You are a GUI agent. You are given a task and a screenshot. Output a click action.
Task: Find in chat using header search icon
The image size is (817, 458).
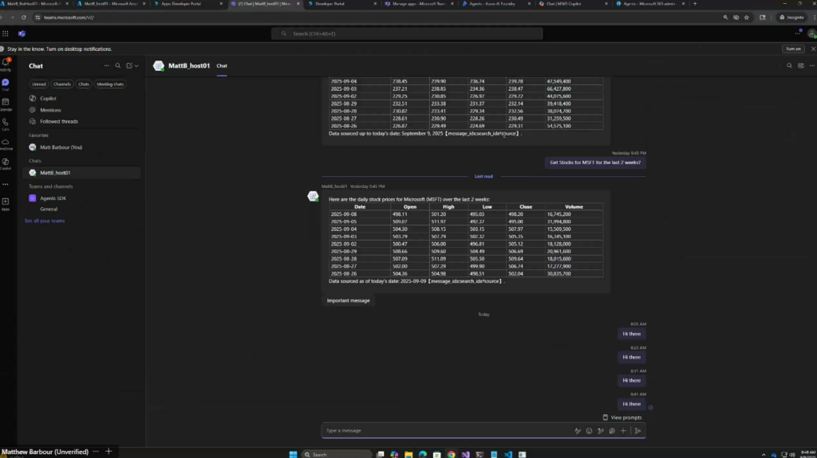point(789,65)
